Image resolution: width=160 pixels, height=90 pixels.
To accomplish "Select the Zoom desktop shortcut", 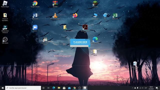I will (x=35, y=28).
